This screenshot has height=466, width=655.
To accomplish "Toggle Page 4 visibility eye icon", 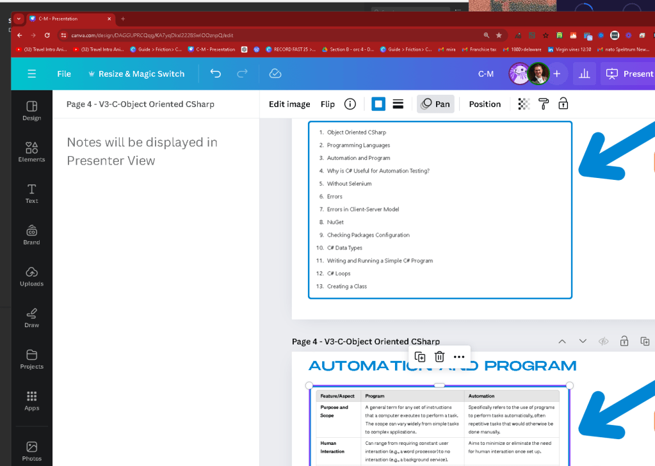I will tap(603, 342).
